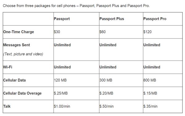Select the One-Time Charge row label
Screen dimensions: 185x116
tap(18, 32)
